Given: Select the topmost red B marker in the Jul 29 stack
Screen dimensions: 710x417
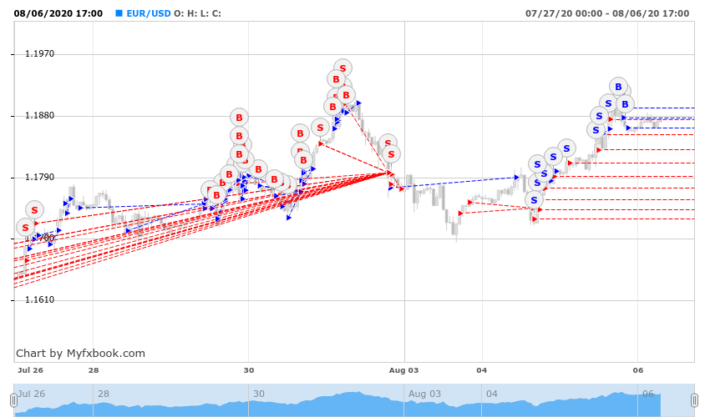Looking at the screenshot, I should (239, 118).
